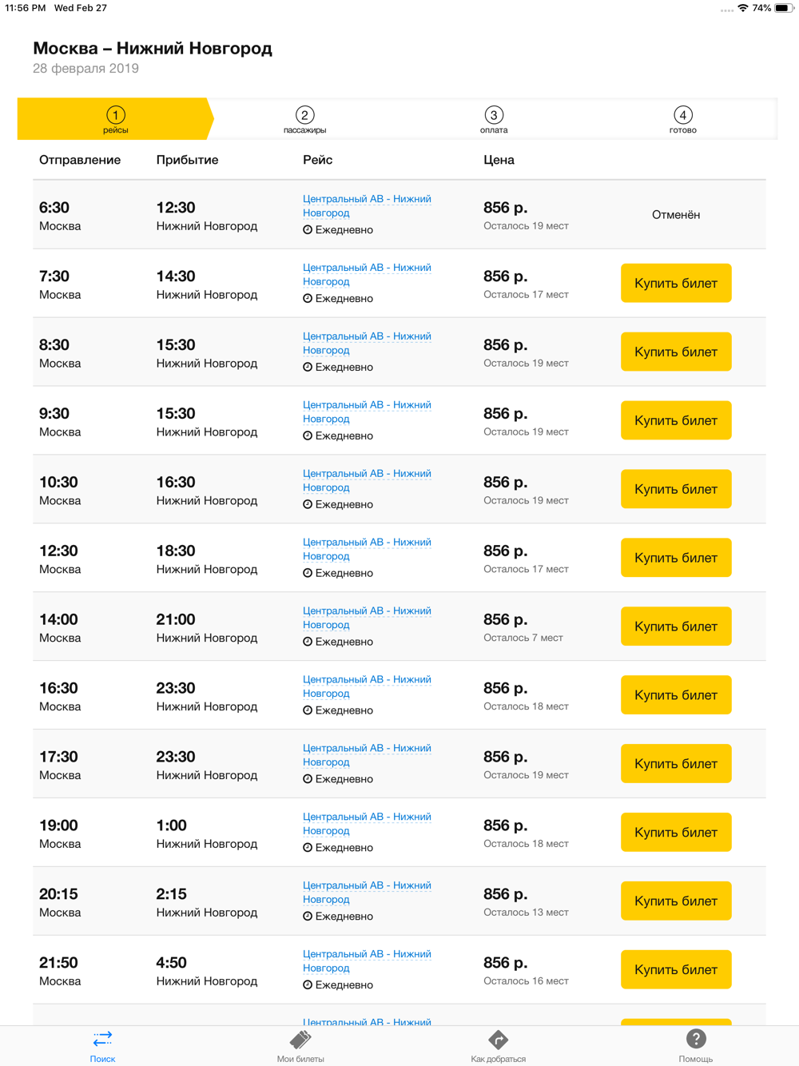799x1066 pixels.
Task: Click step 1 рейсы tab
Action: coord(115,119)
